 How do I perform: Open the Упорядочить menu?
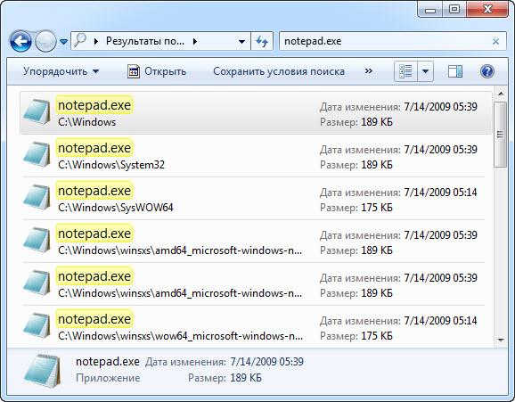[61, 71]
